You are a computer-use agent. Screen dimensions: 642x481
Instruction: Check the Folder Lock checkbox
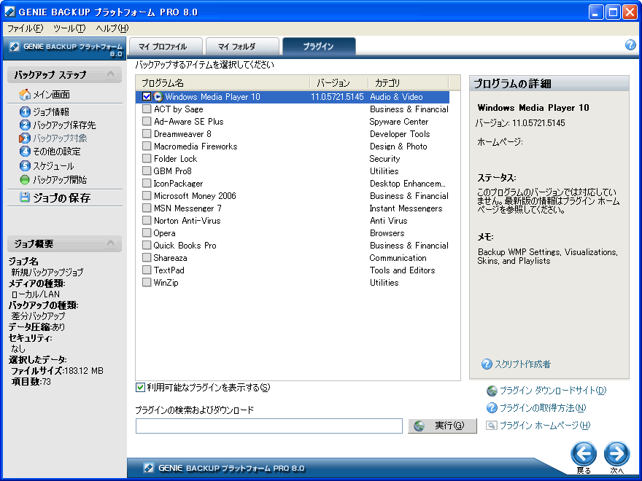tap(147, 158)
